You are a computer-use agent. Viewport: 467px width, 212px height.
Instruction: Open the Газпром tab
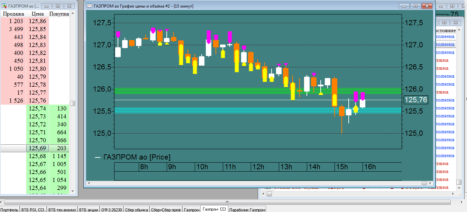click(x=191, y=209)
